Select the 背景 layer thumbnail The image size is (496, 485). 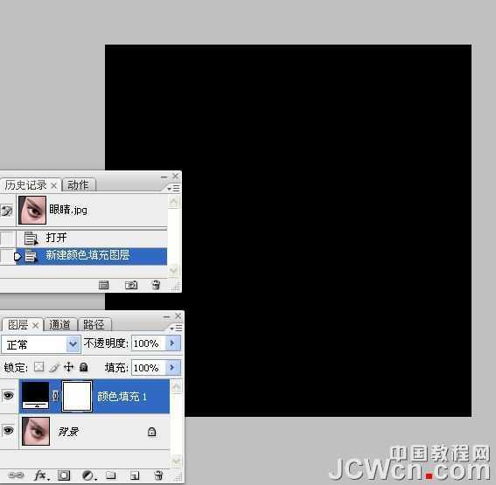(36, 431)
